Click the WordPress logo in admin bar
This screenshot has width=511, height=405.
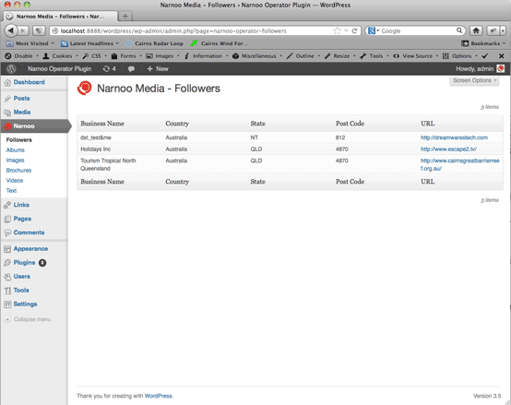[x=11, y=69]
